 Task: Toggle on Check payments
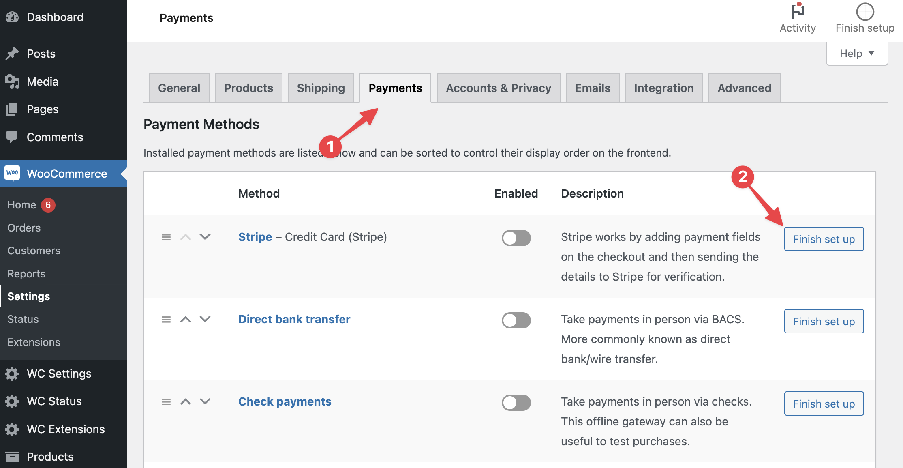516,403
